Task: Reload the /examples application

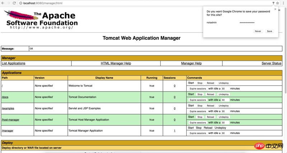Action: pos(210,105)
